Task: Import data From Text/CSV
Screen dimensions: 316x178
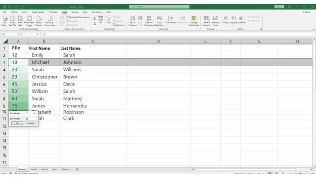Action: 12,21
